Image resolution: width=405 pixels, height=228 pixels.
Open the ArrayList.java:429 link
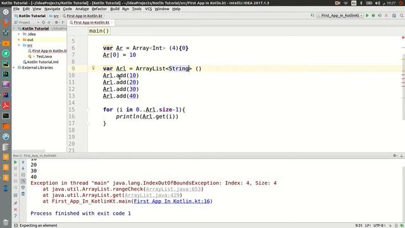coord(152,195)
